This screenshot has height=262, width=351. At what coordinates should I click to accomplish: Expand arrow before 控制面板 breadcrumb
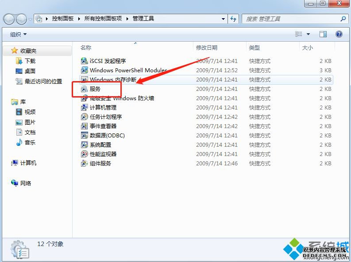(x=47, y=19)
